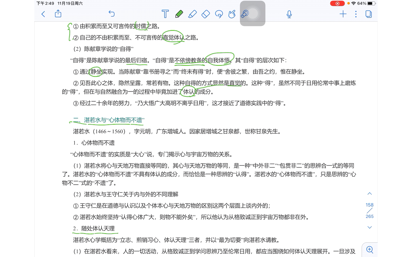Tap the date 11月19日周六

[x=70, y=3]
